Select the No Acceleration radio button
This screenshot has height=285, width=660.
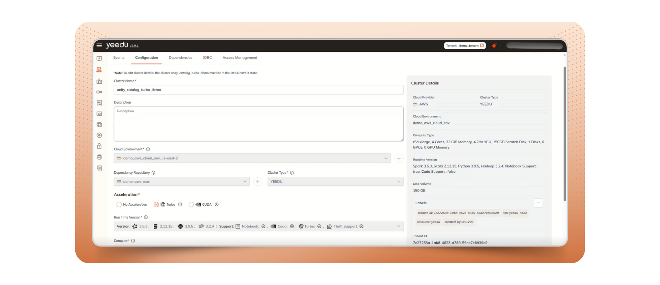[119, 204]
